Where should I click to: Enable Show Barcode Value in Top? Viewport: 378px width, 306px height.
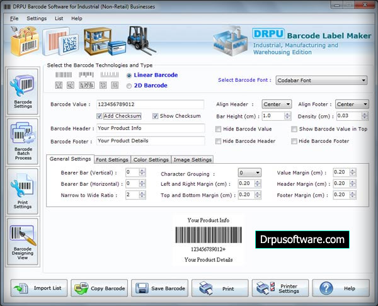(x=294, y=129)
